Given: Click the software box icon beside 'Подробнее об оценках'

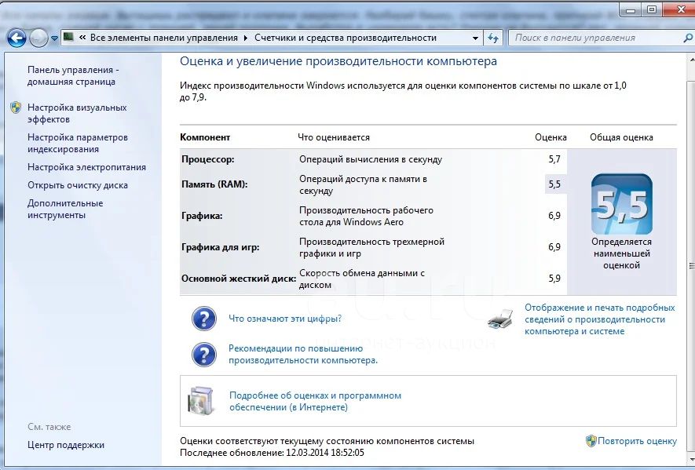Looking at the screenshot, I should coord(201,401).
